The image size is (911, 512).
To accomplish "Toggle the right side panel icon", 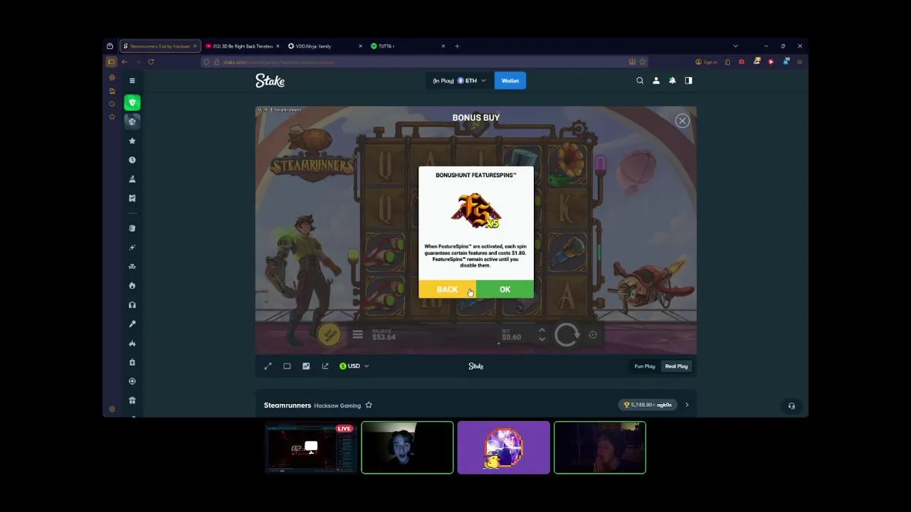I will click(x=688, y=81).
